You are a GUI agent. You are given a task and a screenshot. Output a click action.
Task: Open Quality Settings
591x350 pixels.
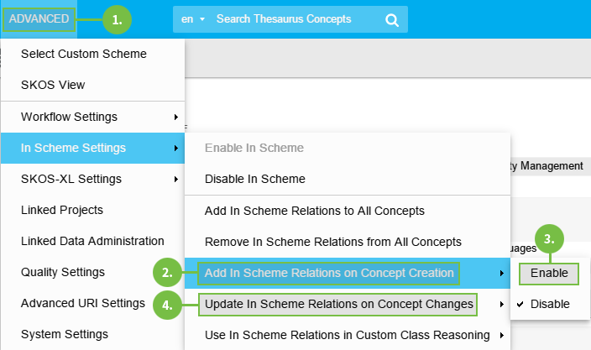point(63,272)
